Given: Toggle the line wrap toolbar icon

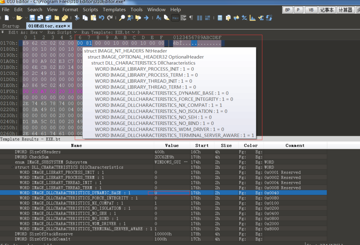Looking at the screenshot, I should click(183, 18).
